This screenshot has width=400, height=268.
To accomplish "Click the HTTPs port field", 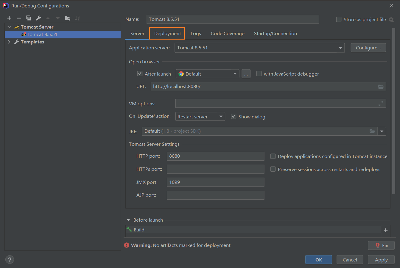I will (215, 169).
